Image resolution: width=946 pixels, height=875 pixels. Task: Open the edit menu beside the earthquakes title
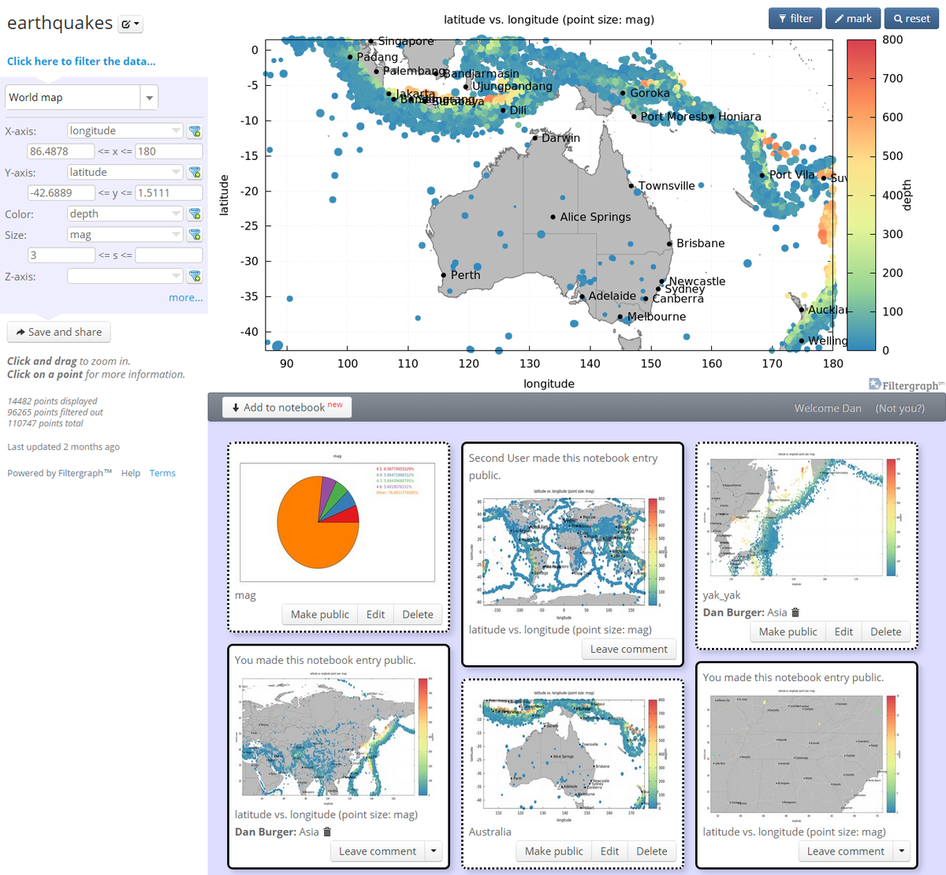[130, 24]
